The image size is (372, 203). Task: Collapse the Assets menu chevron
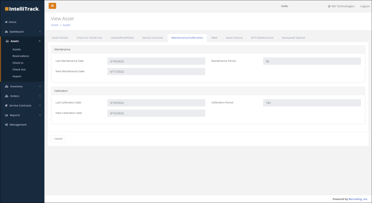(x=40, y=41)
